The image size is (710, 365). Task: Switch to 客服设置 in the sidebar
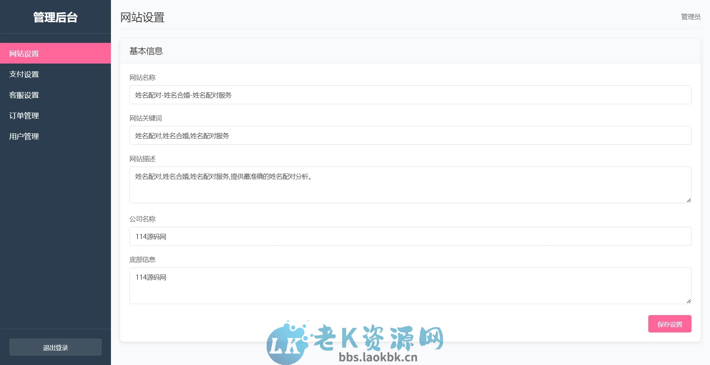24,95
